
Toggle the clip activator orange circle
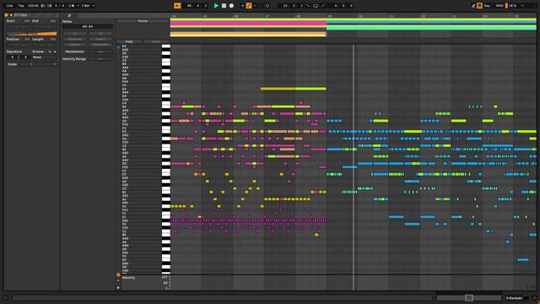[6, 15]
